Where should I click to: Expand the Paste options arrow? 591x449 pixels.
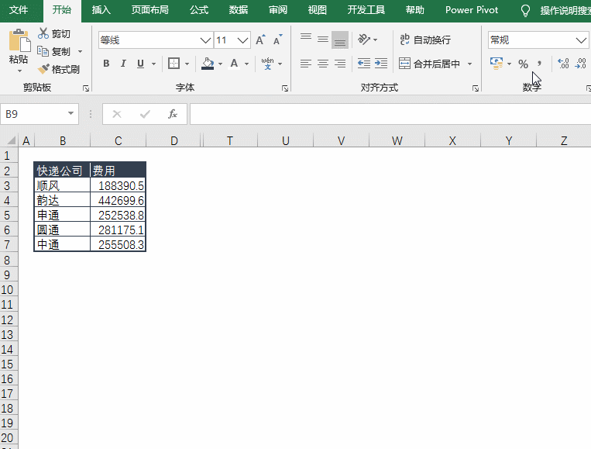point(19,71)
